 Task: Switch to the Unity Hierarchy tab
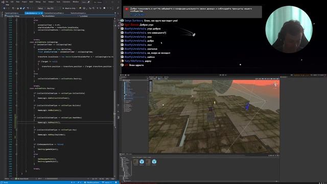point(124,77)
